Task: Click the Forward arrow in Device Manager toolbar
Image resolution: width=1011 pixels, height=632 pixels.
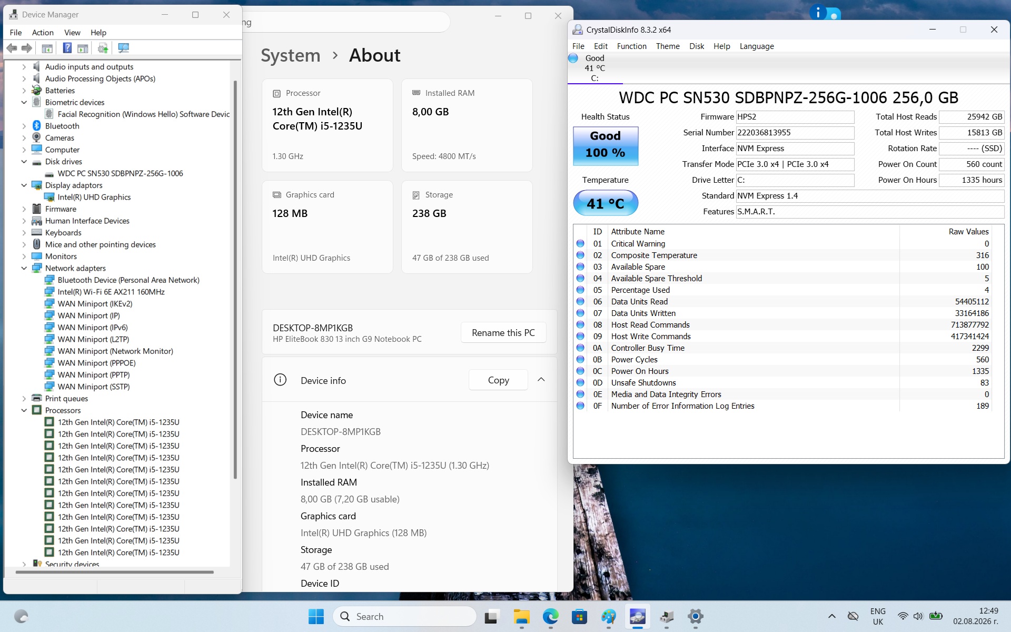Action: click(x=27, y=48)
